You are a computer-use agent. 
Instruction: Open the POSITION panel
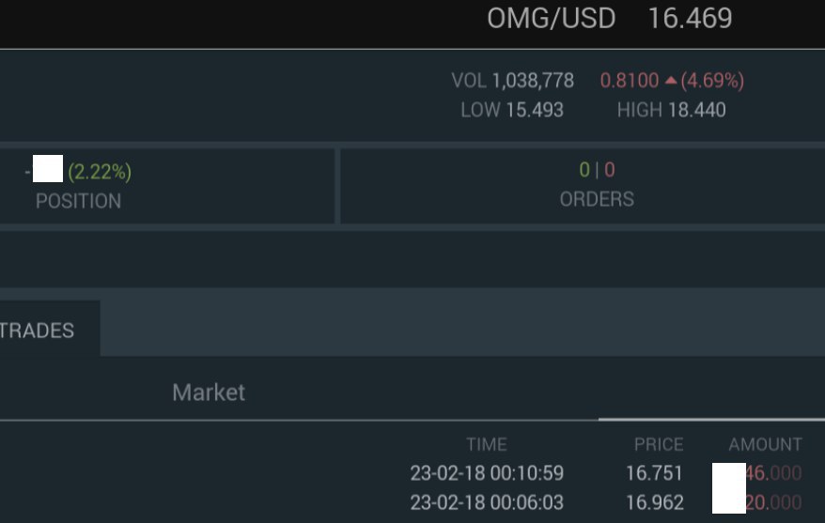tap(167, 186)
